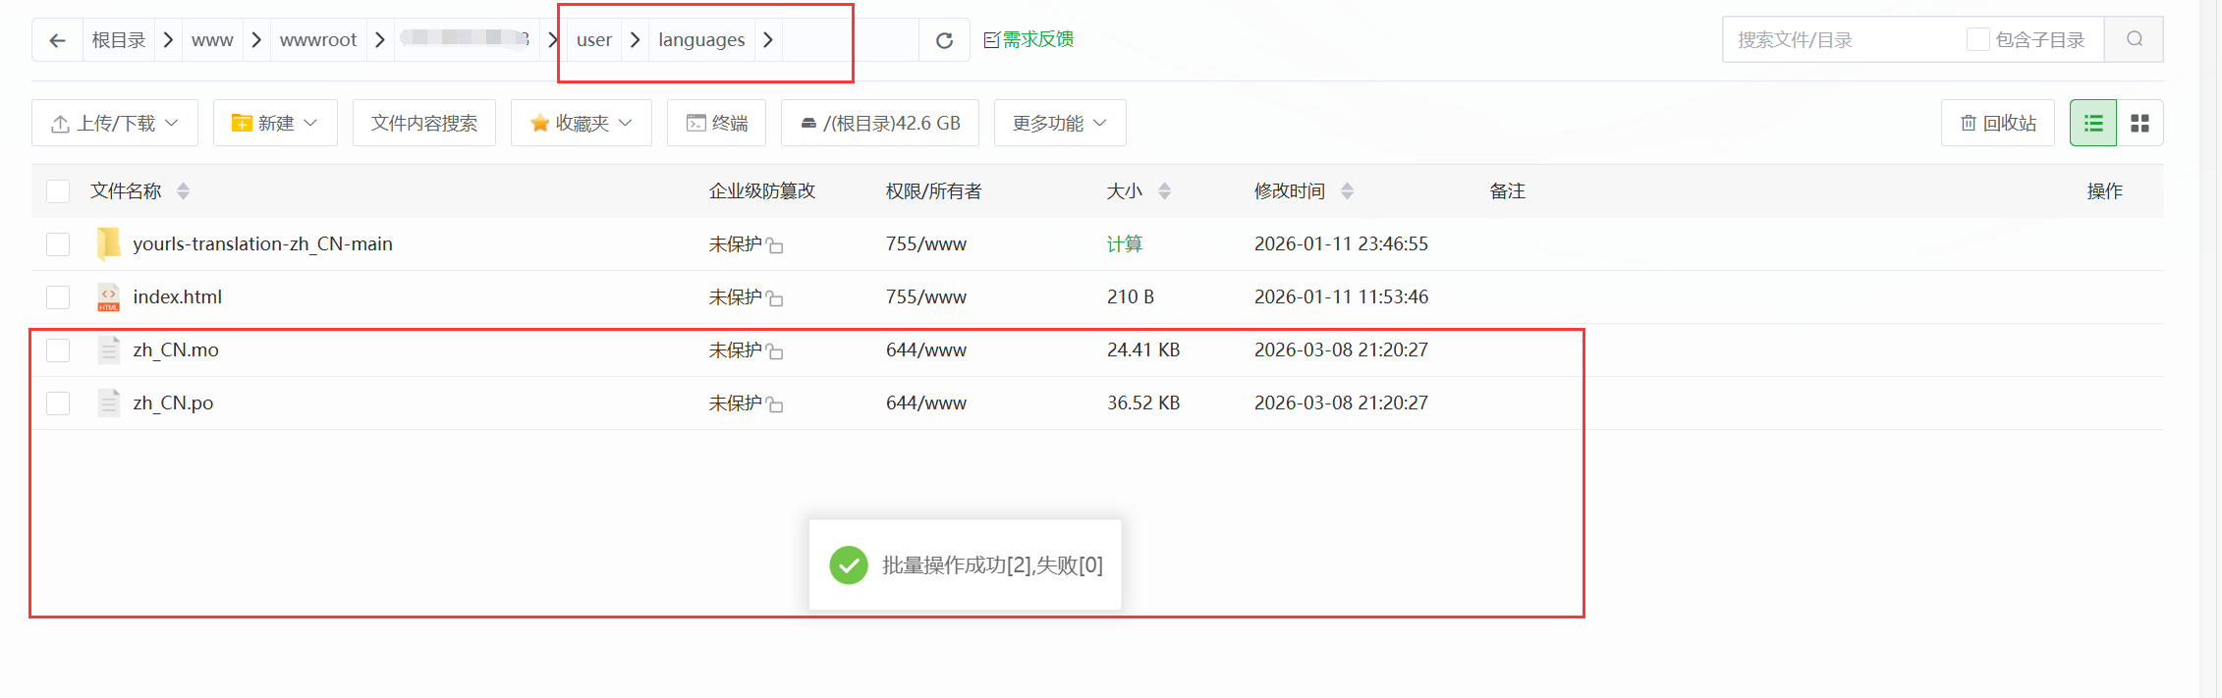The image size is (2222, 698).
Task: Click the 企业级防篡改 column header
Action: pos(762,191)
